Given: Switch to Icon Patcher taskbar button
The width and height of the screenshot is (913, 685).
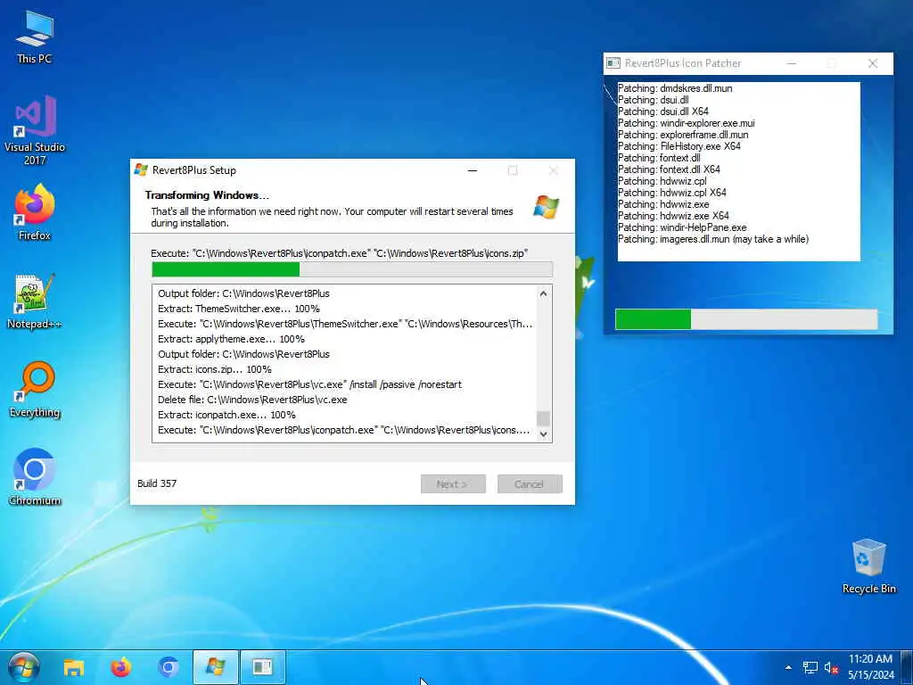Looking at the screenshot, I should [x=263, y=667].
